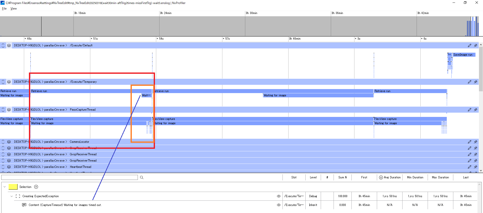The image size is (483, 213).
Task: Toggle Avg Duration sort order
Action: coord(381,177)
